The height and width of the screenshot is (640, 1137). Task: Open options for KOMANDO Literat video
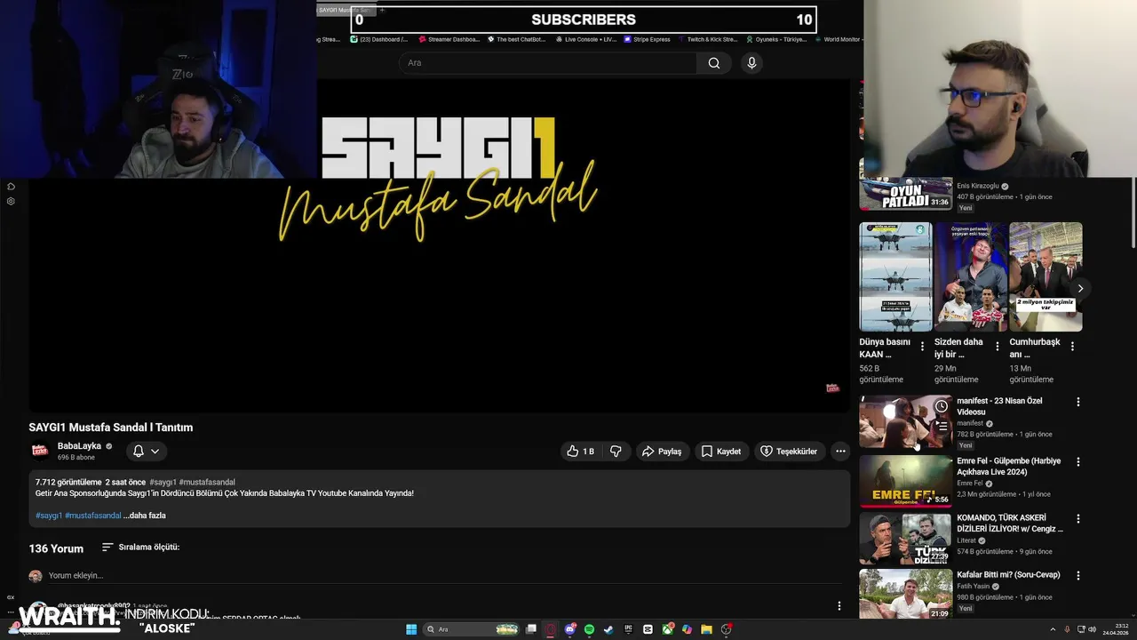1078,518
